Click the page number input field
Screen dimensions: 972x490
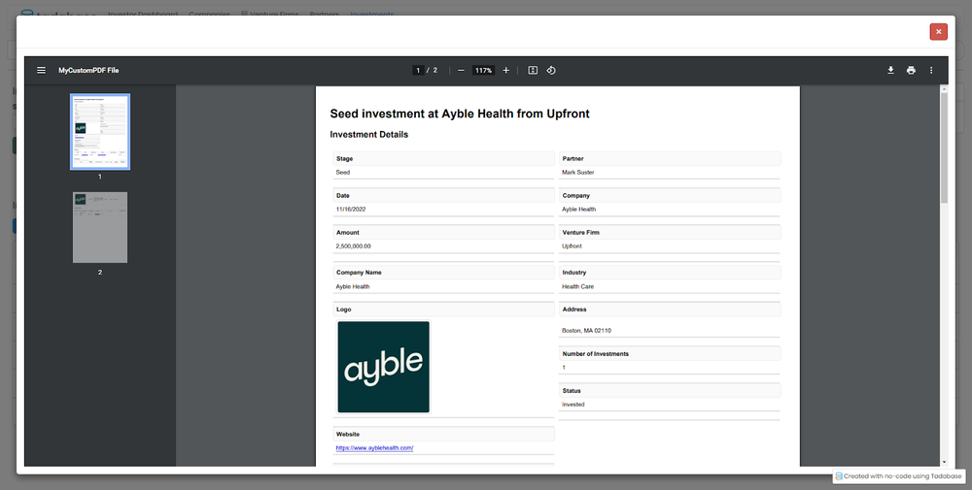point(418,71)
